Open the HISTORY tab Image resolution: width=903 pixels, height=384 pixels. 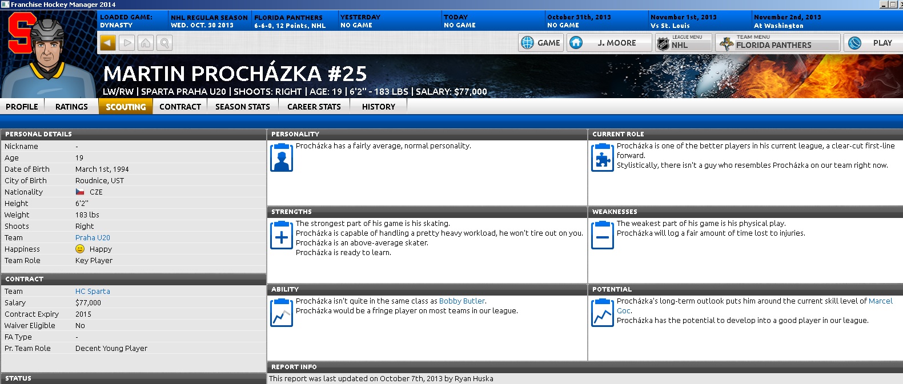(x=378, y=107)
